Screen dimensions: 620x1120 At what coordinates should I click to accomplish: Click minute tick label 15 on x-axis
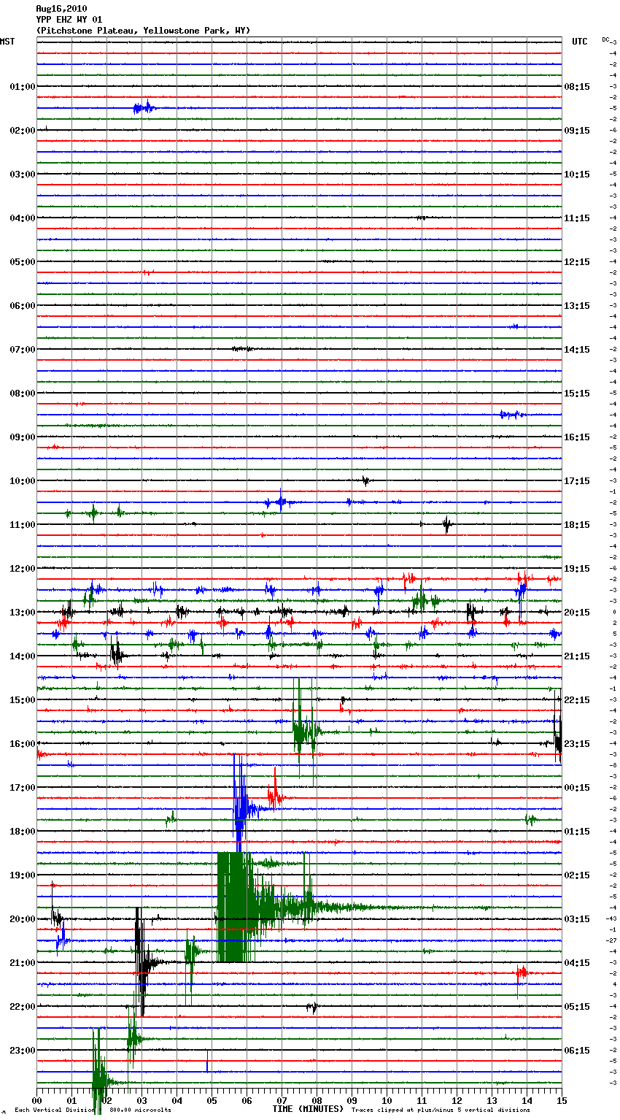(x=562, y=1100)
